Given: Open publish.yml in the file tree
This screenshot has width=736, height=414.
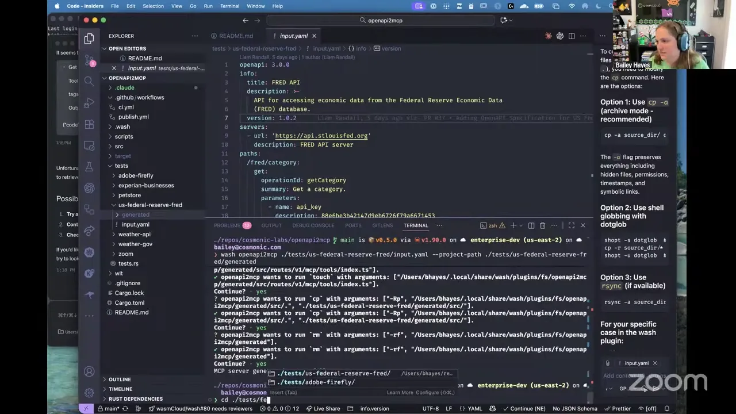Looking at the screenshot, I should click(133, 117).
